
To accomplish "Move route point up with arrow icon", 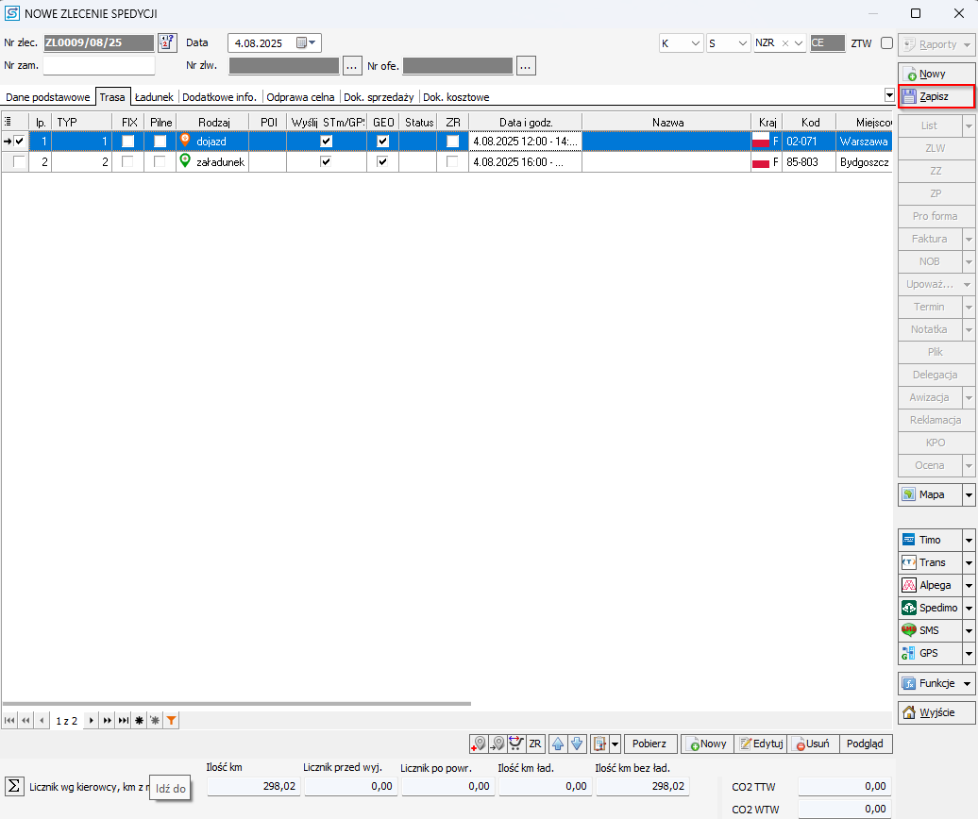I will tap(558, 744).
